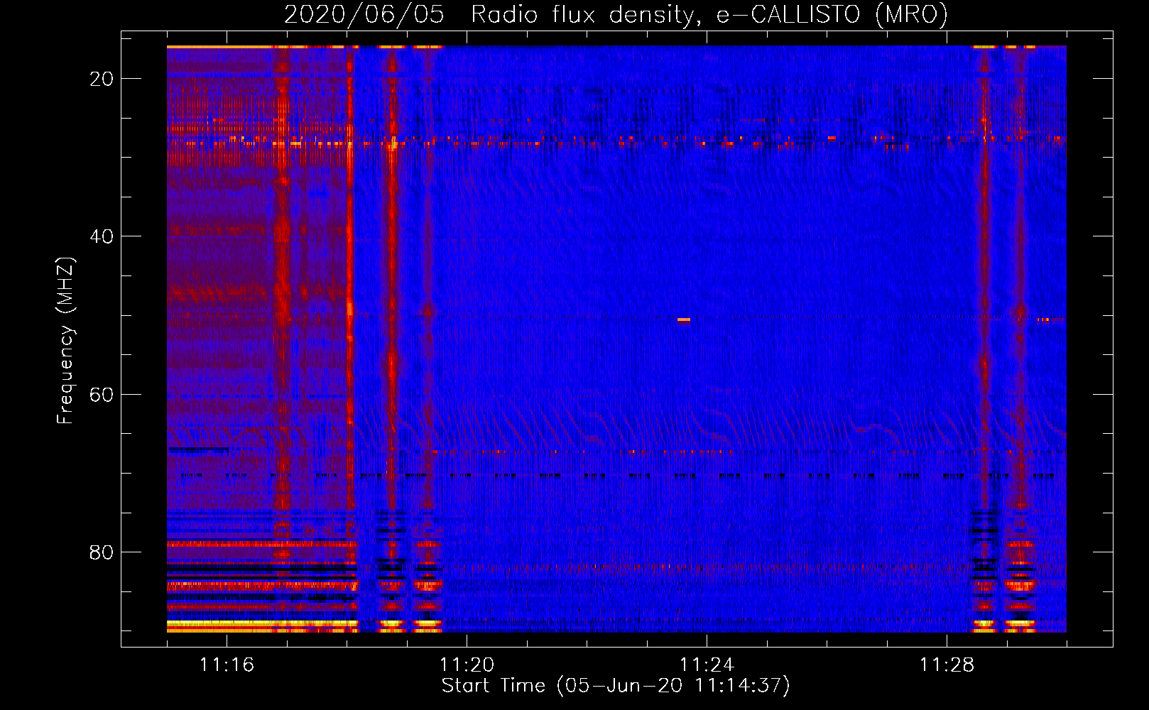Screen dimensions: 1149x710
Task: Click the '60' frequency tick label
Action: 102,394
